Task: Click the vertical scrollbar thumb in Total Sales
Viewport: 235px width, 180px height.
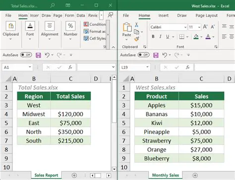Action: point(114,101)
